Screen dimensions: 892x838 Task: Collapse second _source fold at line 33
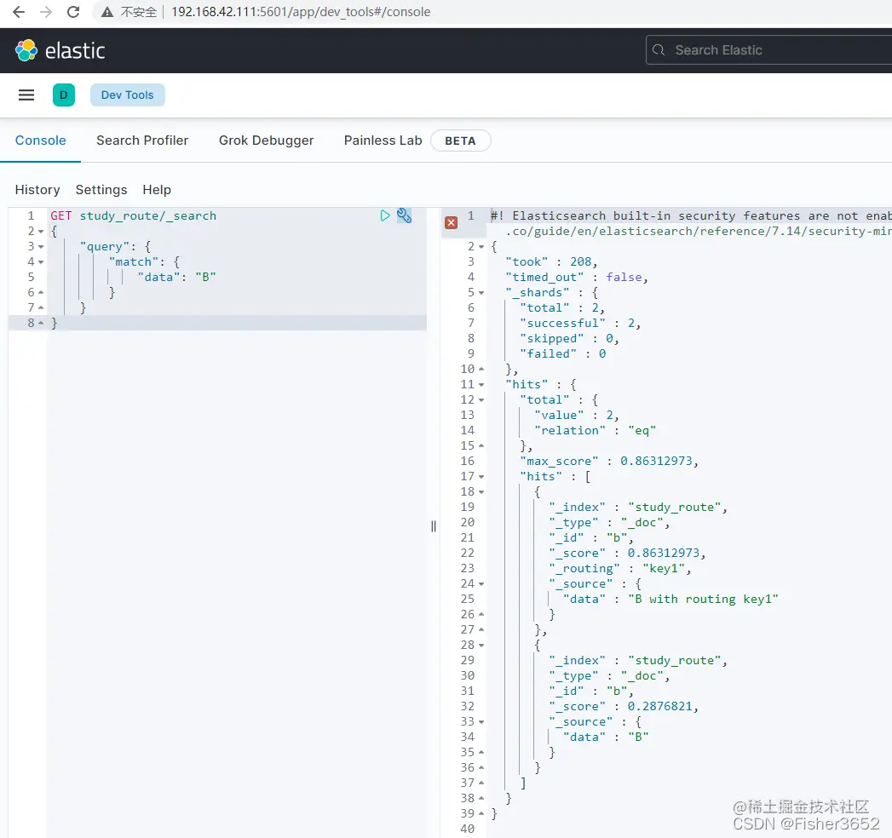coord(481,722)
